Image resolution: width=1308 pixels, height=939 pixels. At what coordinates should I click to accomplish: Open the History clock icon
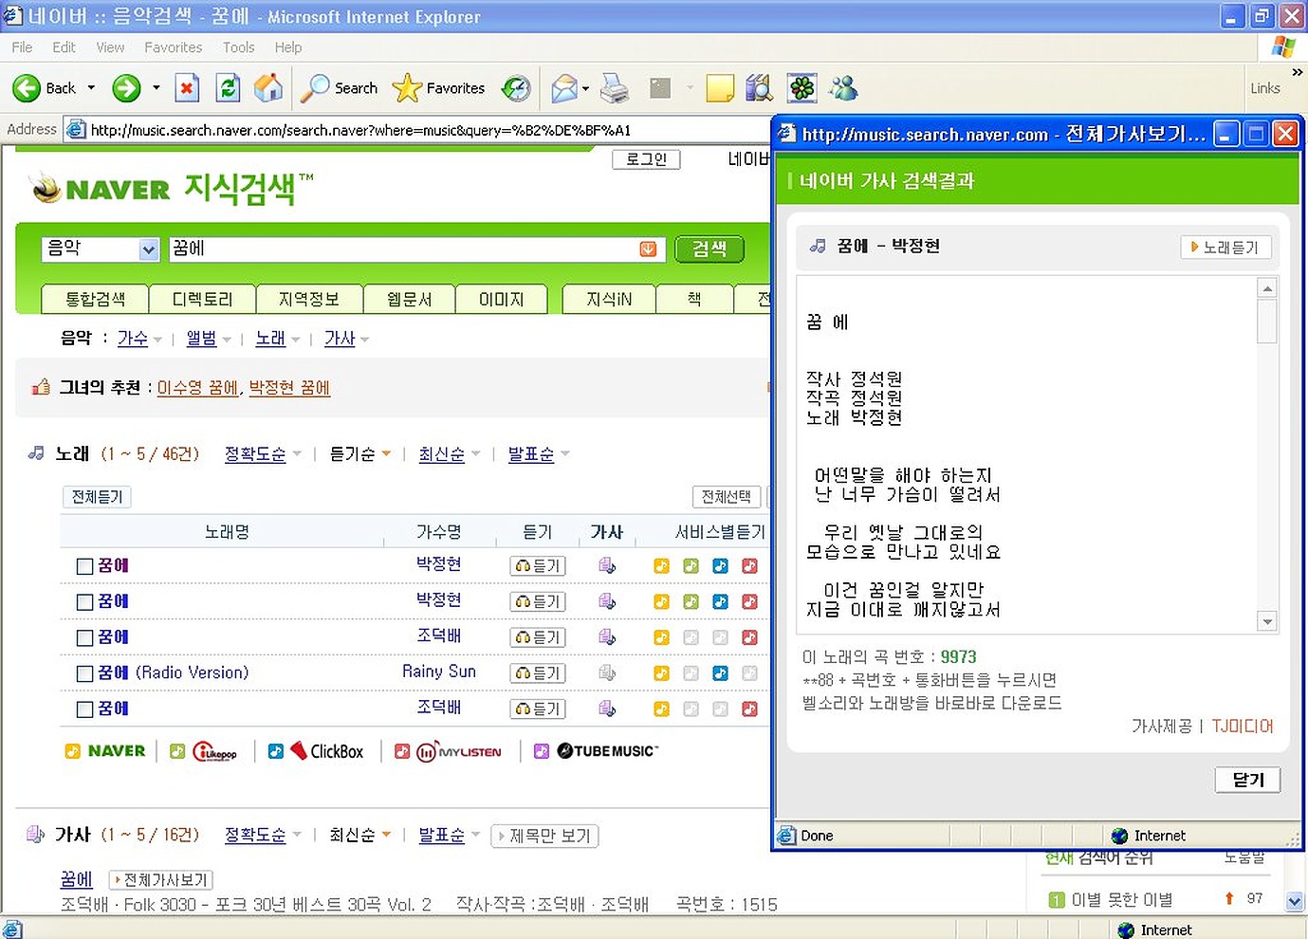pos(516,88)
